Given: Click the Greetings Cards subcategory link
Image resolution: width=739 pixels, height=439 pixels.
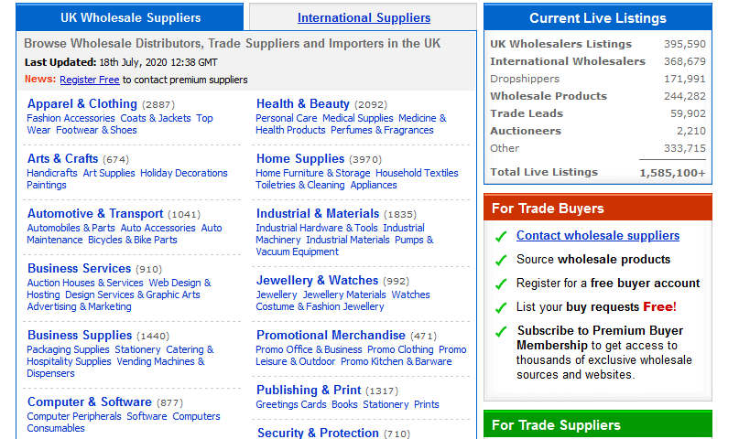Looking at the screenshot, I should tap(291, 404).
